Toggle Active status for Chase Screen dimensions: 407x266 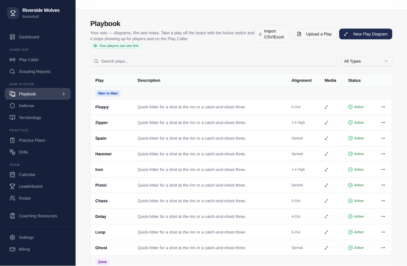[x=356, y=201]
